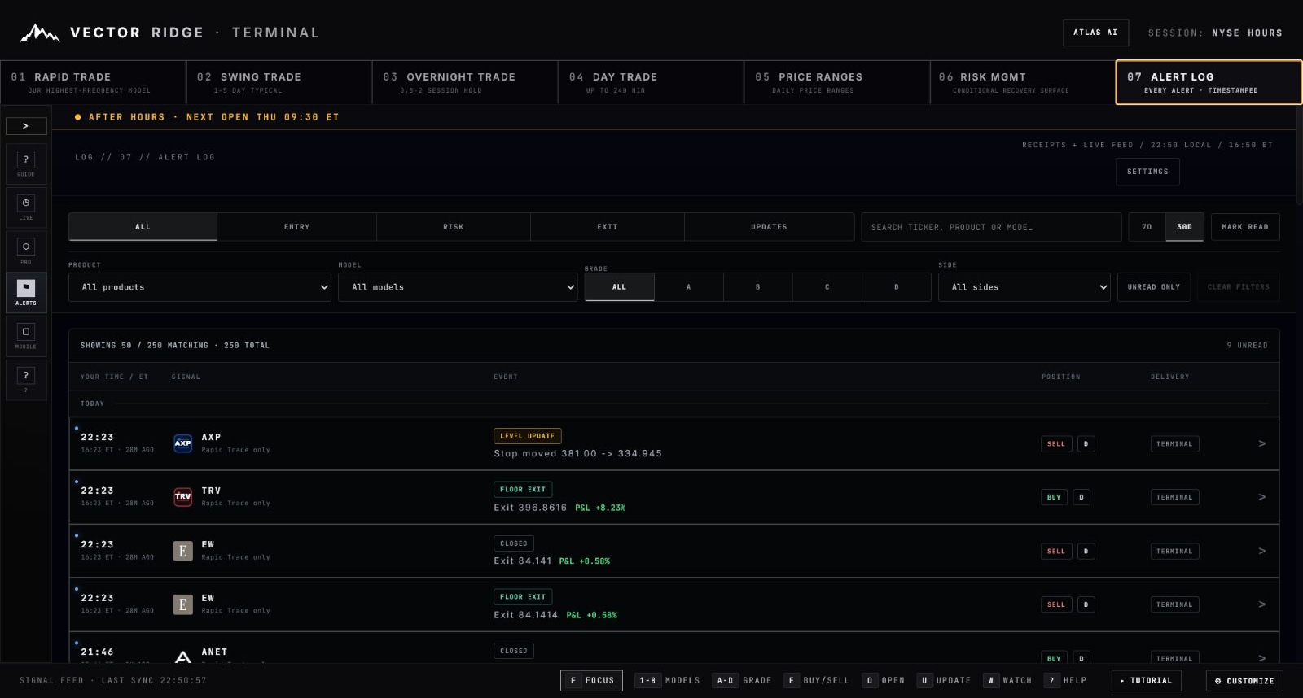
Task: Open the Mobile sidebar icon
Action: point(26,337)
